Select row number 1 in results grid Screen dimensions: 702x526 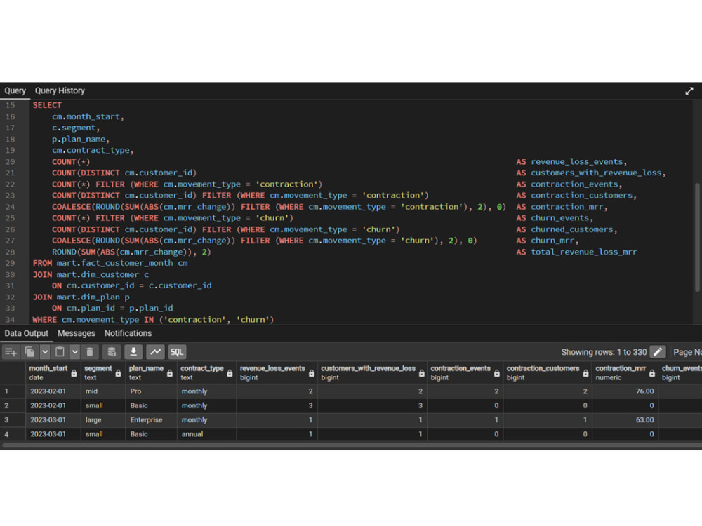coord(13,391)
